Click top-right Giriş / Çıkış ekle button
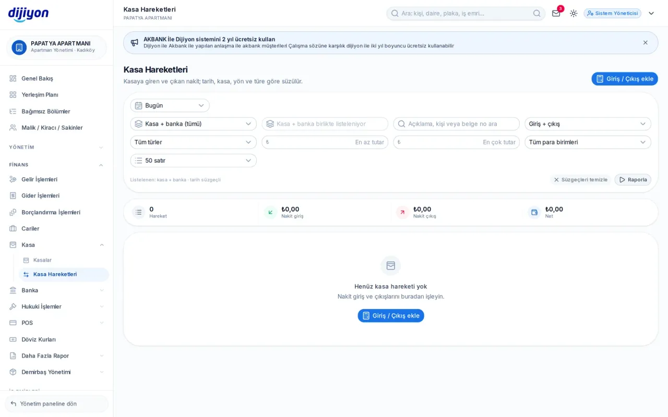668x417 pixels. click(x=624, y=79)
